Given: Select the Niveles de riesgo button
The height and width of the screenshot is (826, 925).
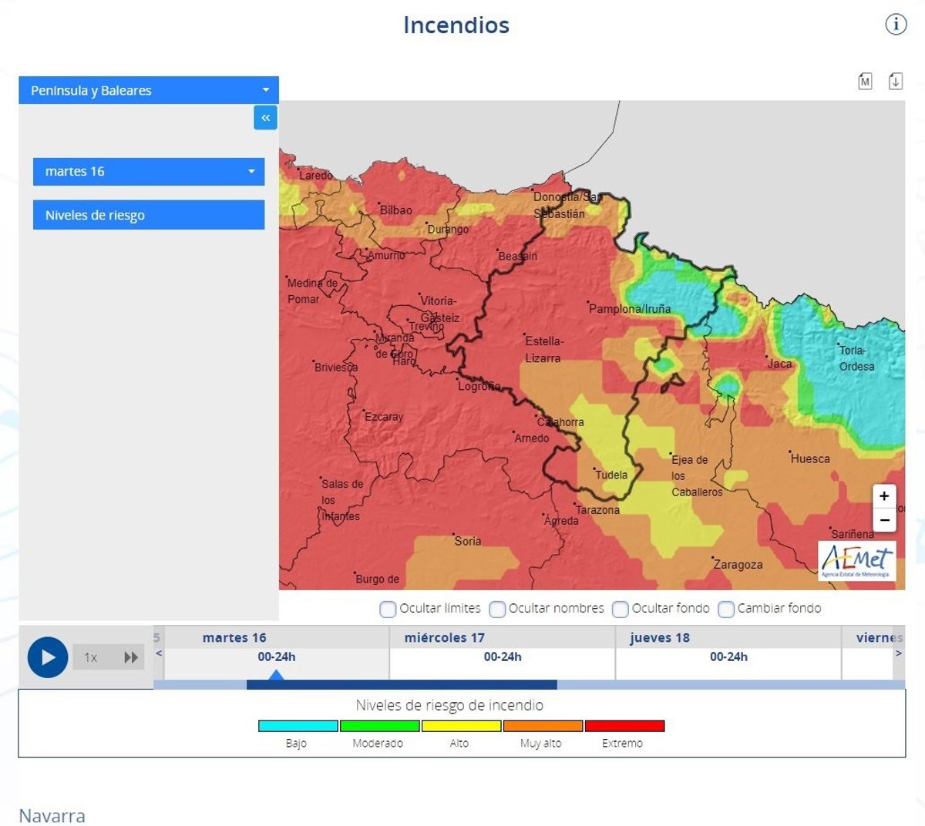Looking at the screenshot, I should (x=149, y=215).
